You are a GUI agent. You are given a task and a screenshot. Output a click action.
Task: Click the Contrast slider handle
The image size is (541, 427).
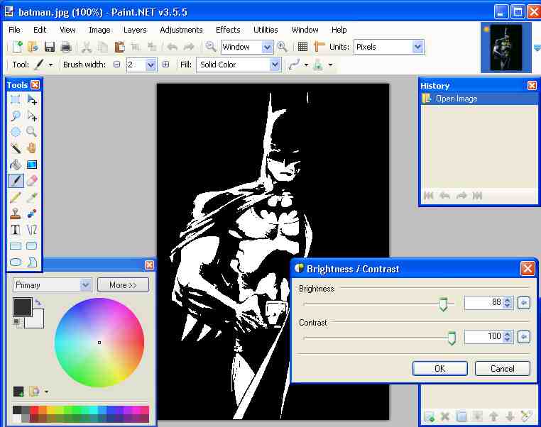click(452, 338)
